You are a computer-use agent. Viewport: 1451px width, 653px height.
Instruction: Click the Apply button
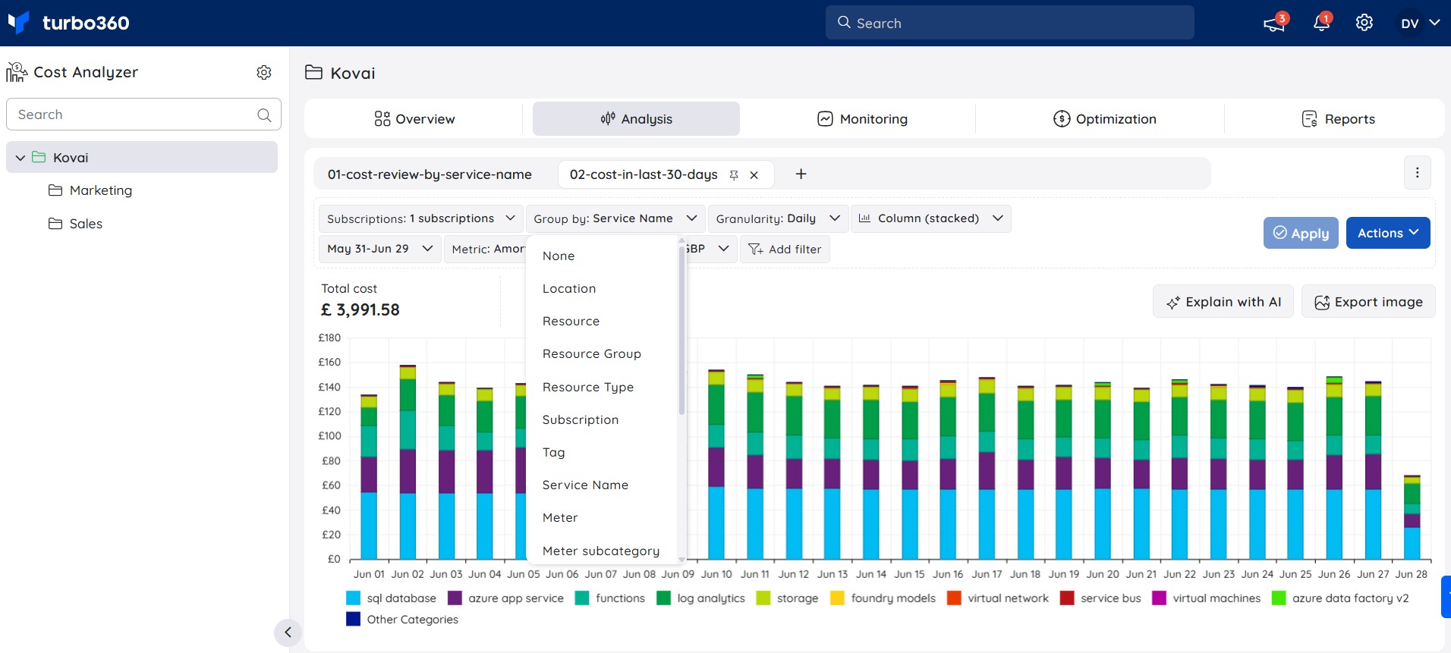tap(1301, 233)
